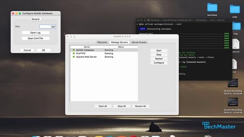
Task: Open the code folder on desktop
Action: click(235, 11)
